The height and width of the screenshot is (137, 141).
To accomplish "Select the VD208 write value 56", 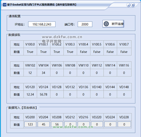I will 57,124.
